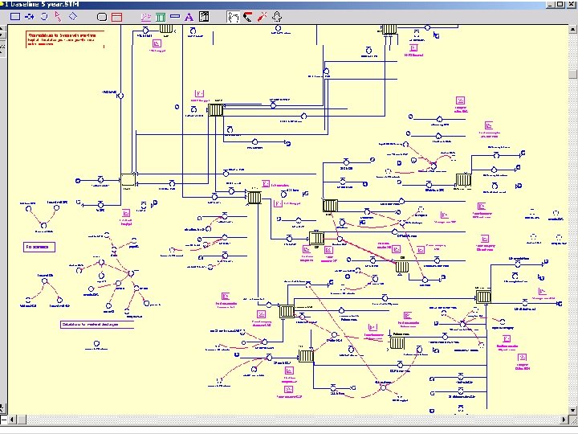The image size is (578, 434).
Task: Select the Ghost tool
Action: [277, 17]
